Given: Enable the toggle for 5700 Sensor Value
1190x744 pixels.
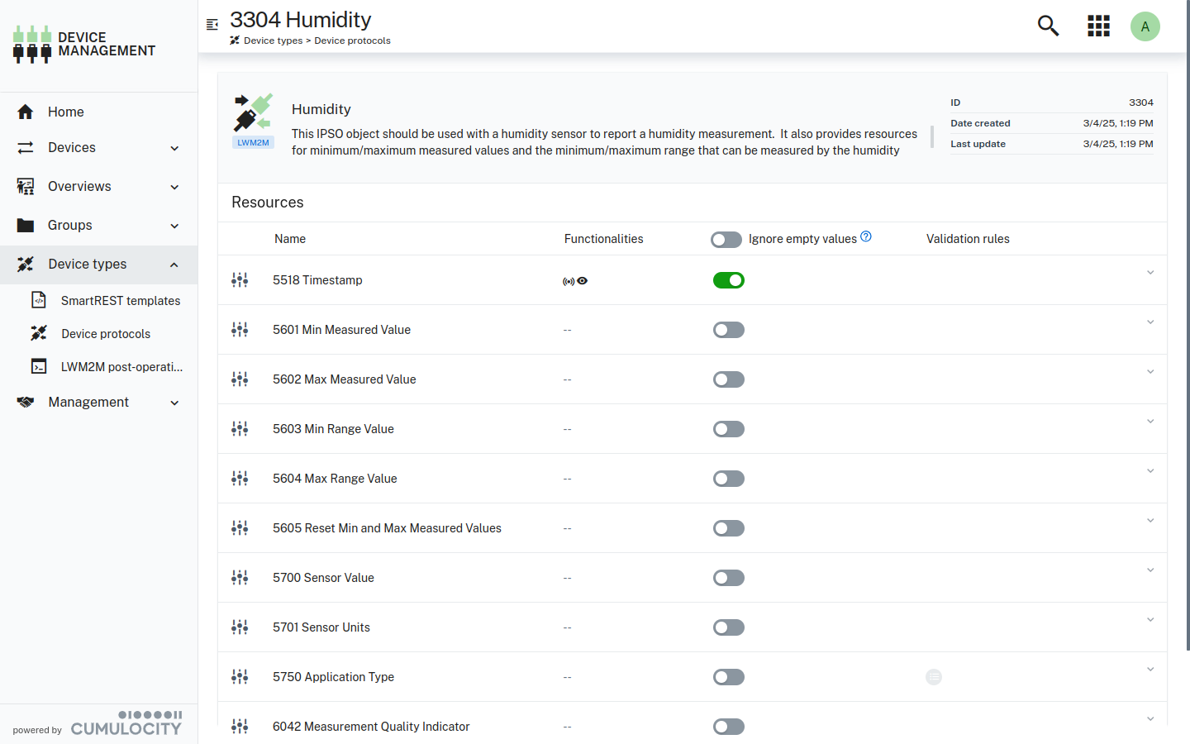Looking at the screenshot, I should (x=728, y=578).
